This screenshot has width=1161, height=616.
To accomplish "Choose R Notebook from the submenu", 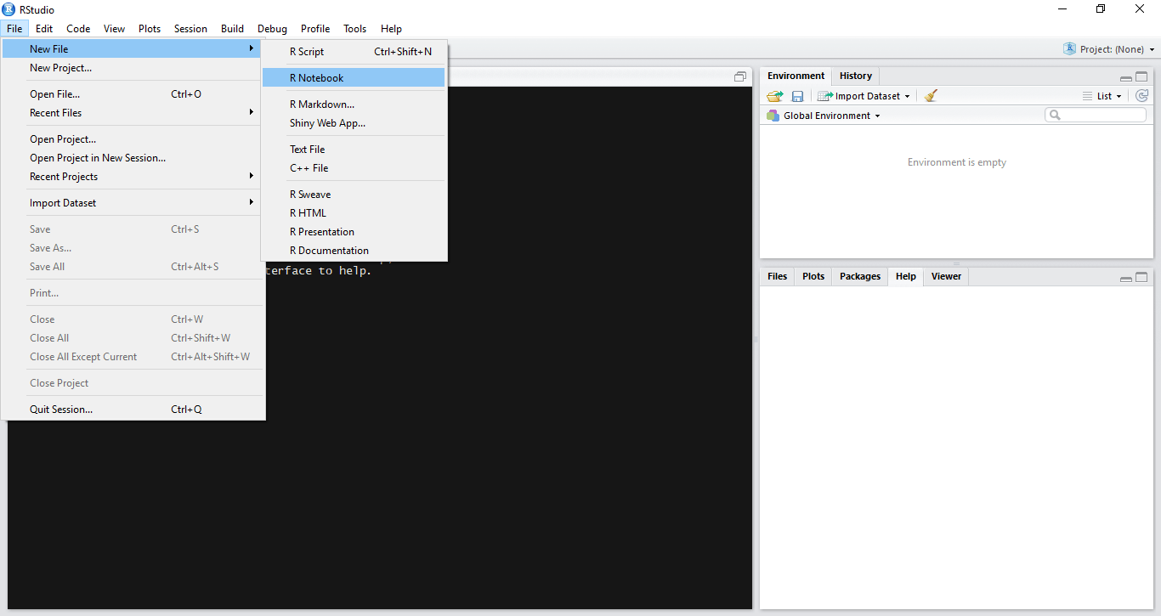I will point(354,78).
